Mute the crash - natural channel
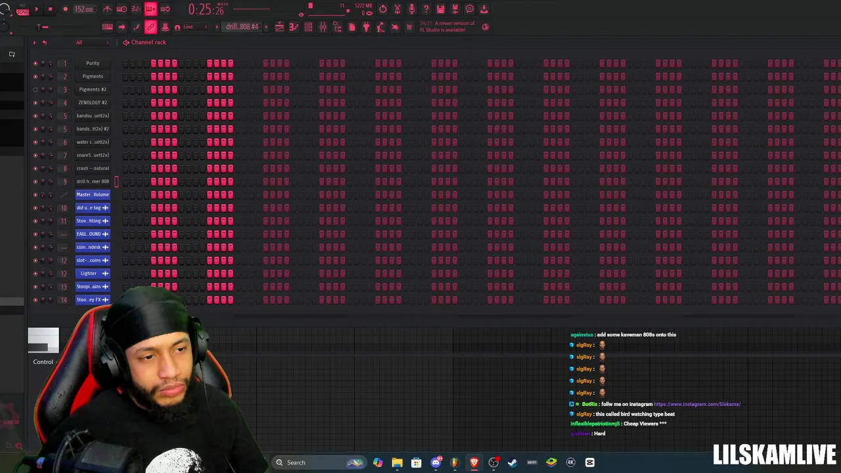 click(x=35, y=168)
